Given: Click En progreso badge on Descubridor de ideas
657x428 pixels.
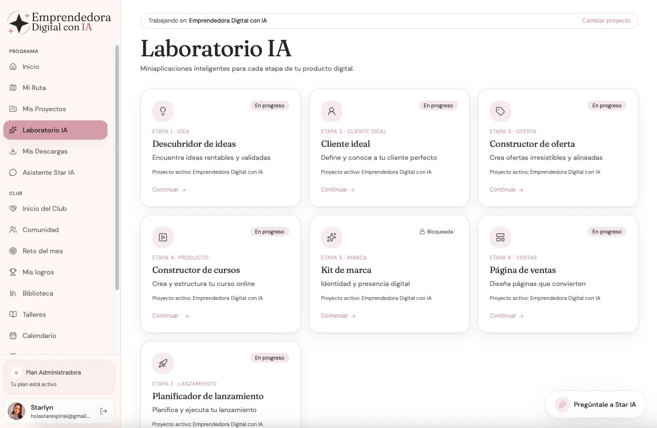Looking at the screenshot, I should [x=269, y=105].
